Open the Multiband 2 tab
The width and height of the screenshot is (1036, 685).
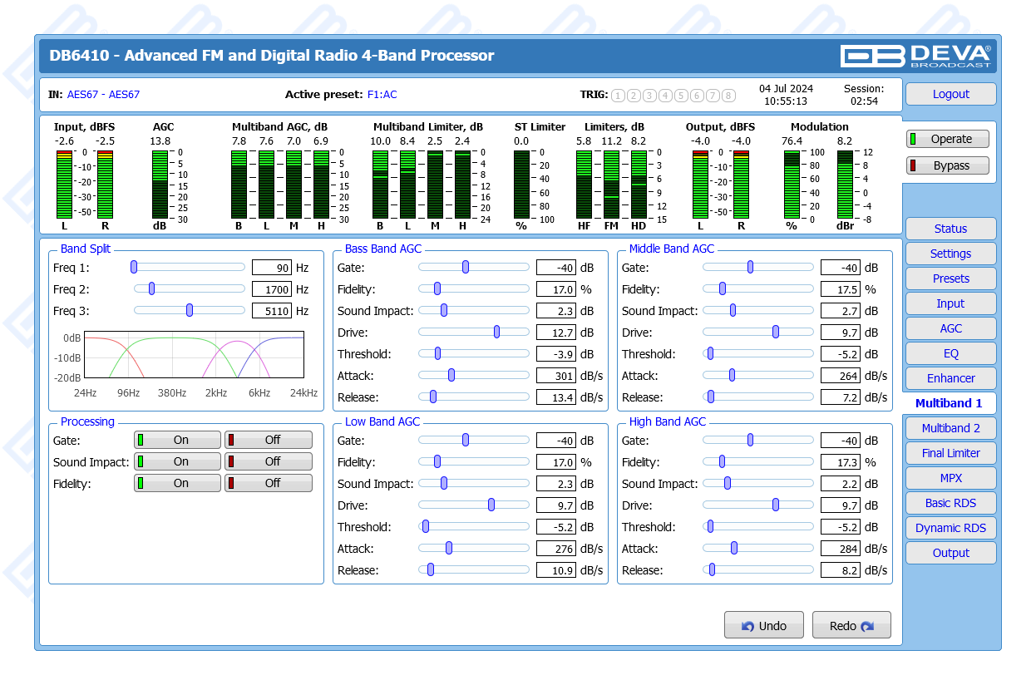coord(950,428)
